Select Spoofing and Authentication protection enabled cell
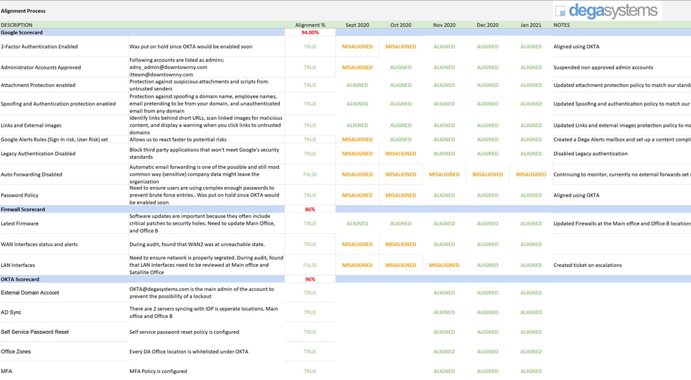Image resolution: width=691 pixels, height=380 pixels. pyautogui.click(x=64, y=104)
